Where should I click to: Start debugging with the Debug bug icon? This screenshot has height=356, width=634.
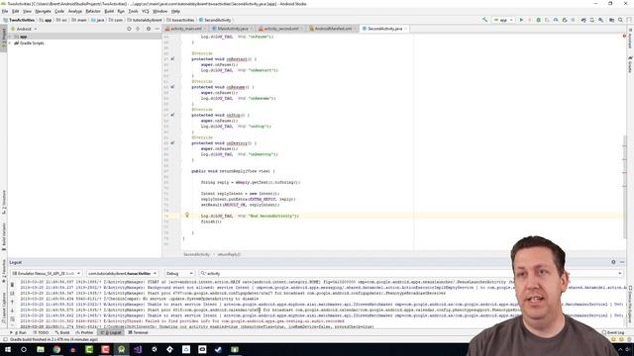(538, 20)
